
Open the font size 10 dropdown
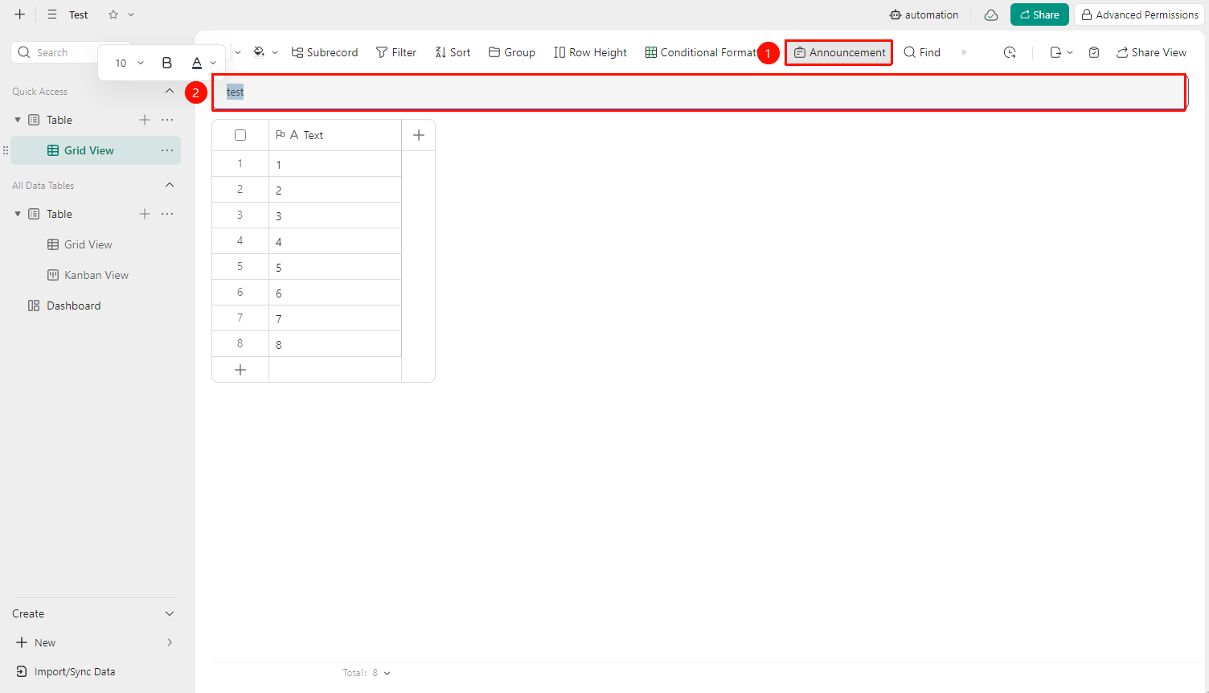[x=129, y=63]
